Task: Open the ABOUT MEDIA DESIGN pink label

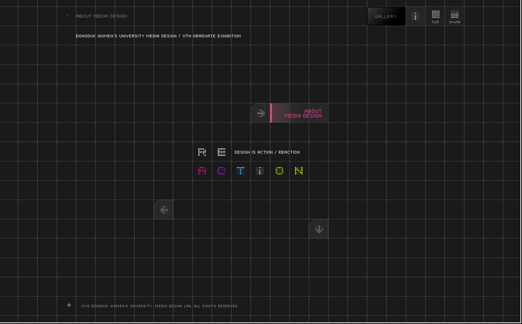Action: (x=299, y=113)
